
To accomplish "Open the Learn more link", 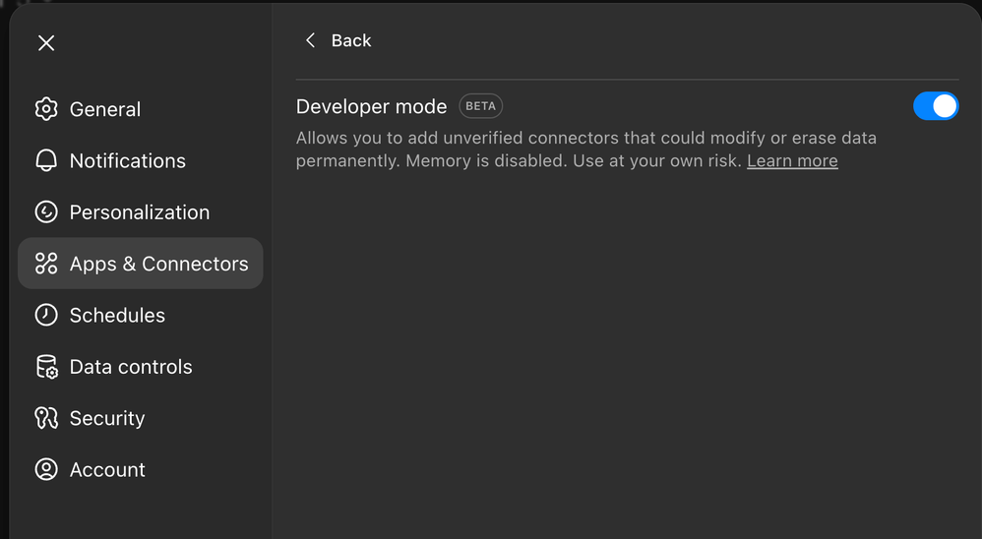I will (792, 161).
